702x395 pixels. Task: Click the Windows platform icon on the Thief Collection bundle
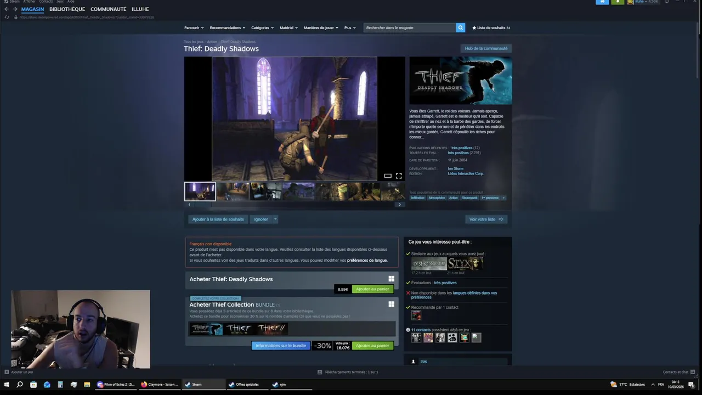click(391, 304)
